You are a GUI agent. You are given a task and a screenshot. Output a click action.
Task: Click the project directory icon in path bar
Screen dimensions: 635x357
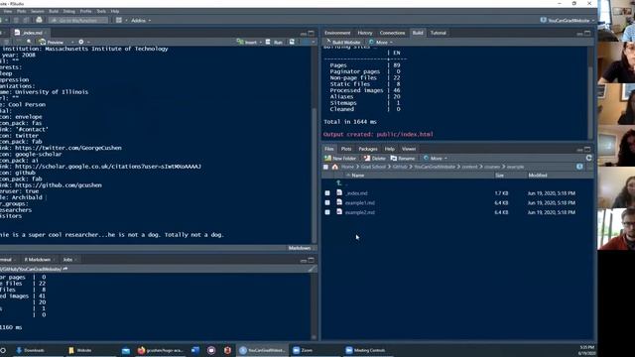pos(579,167)
